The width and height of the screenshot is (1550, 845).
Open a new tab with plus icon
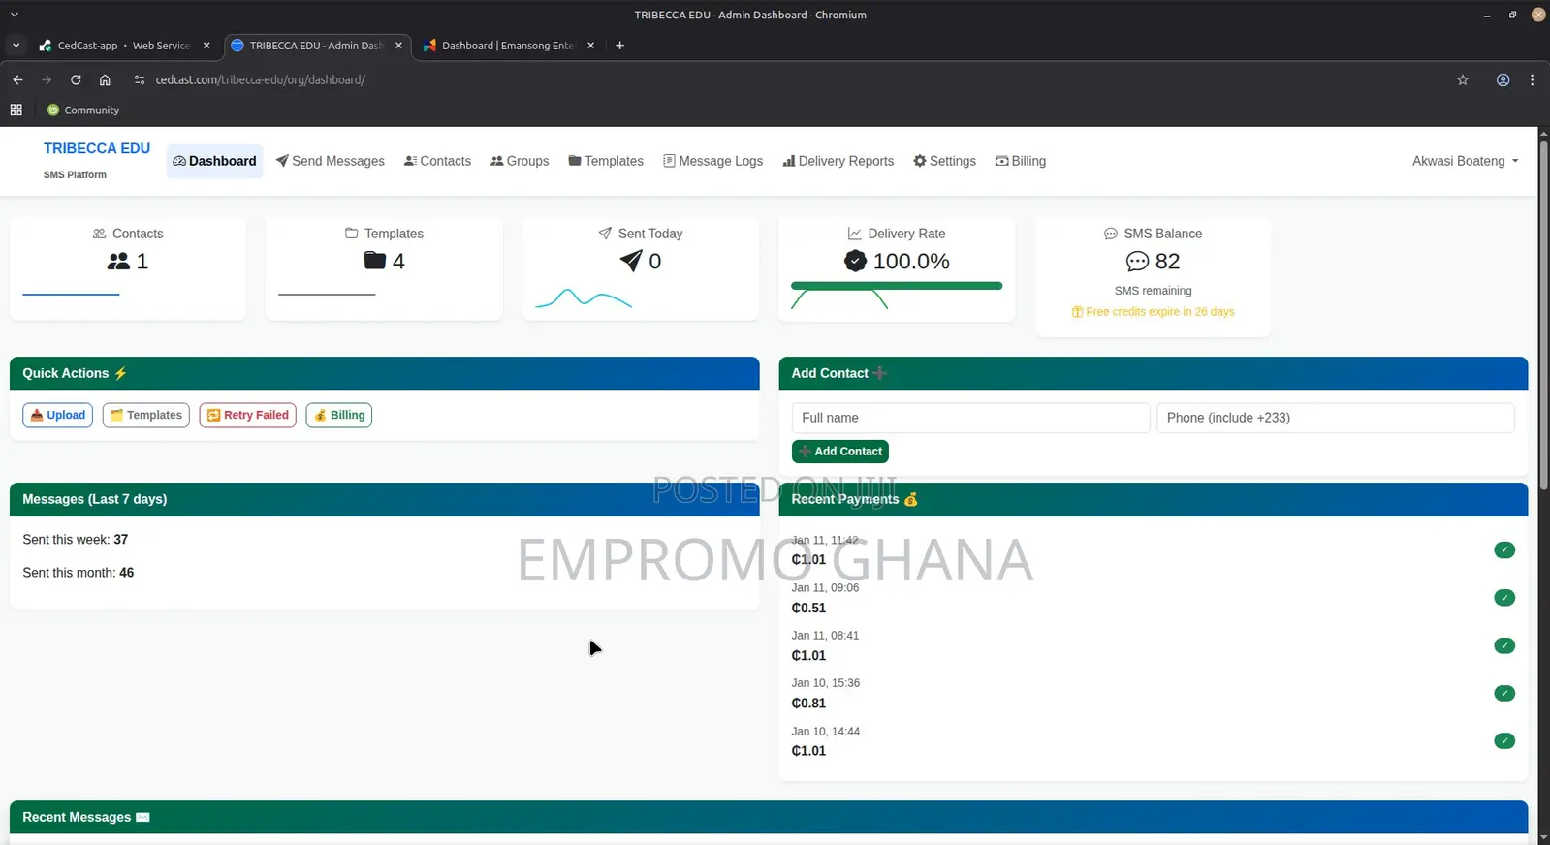point(619,46)
